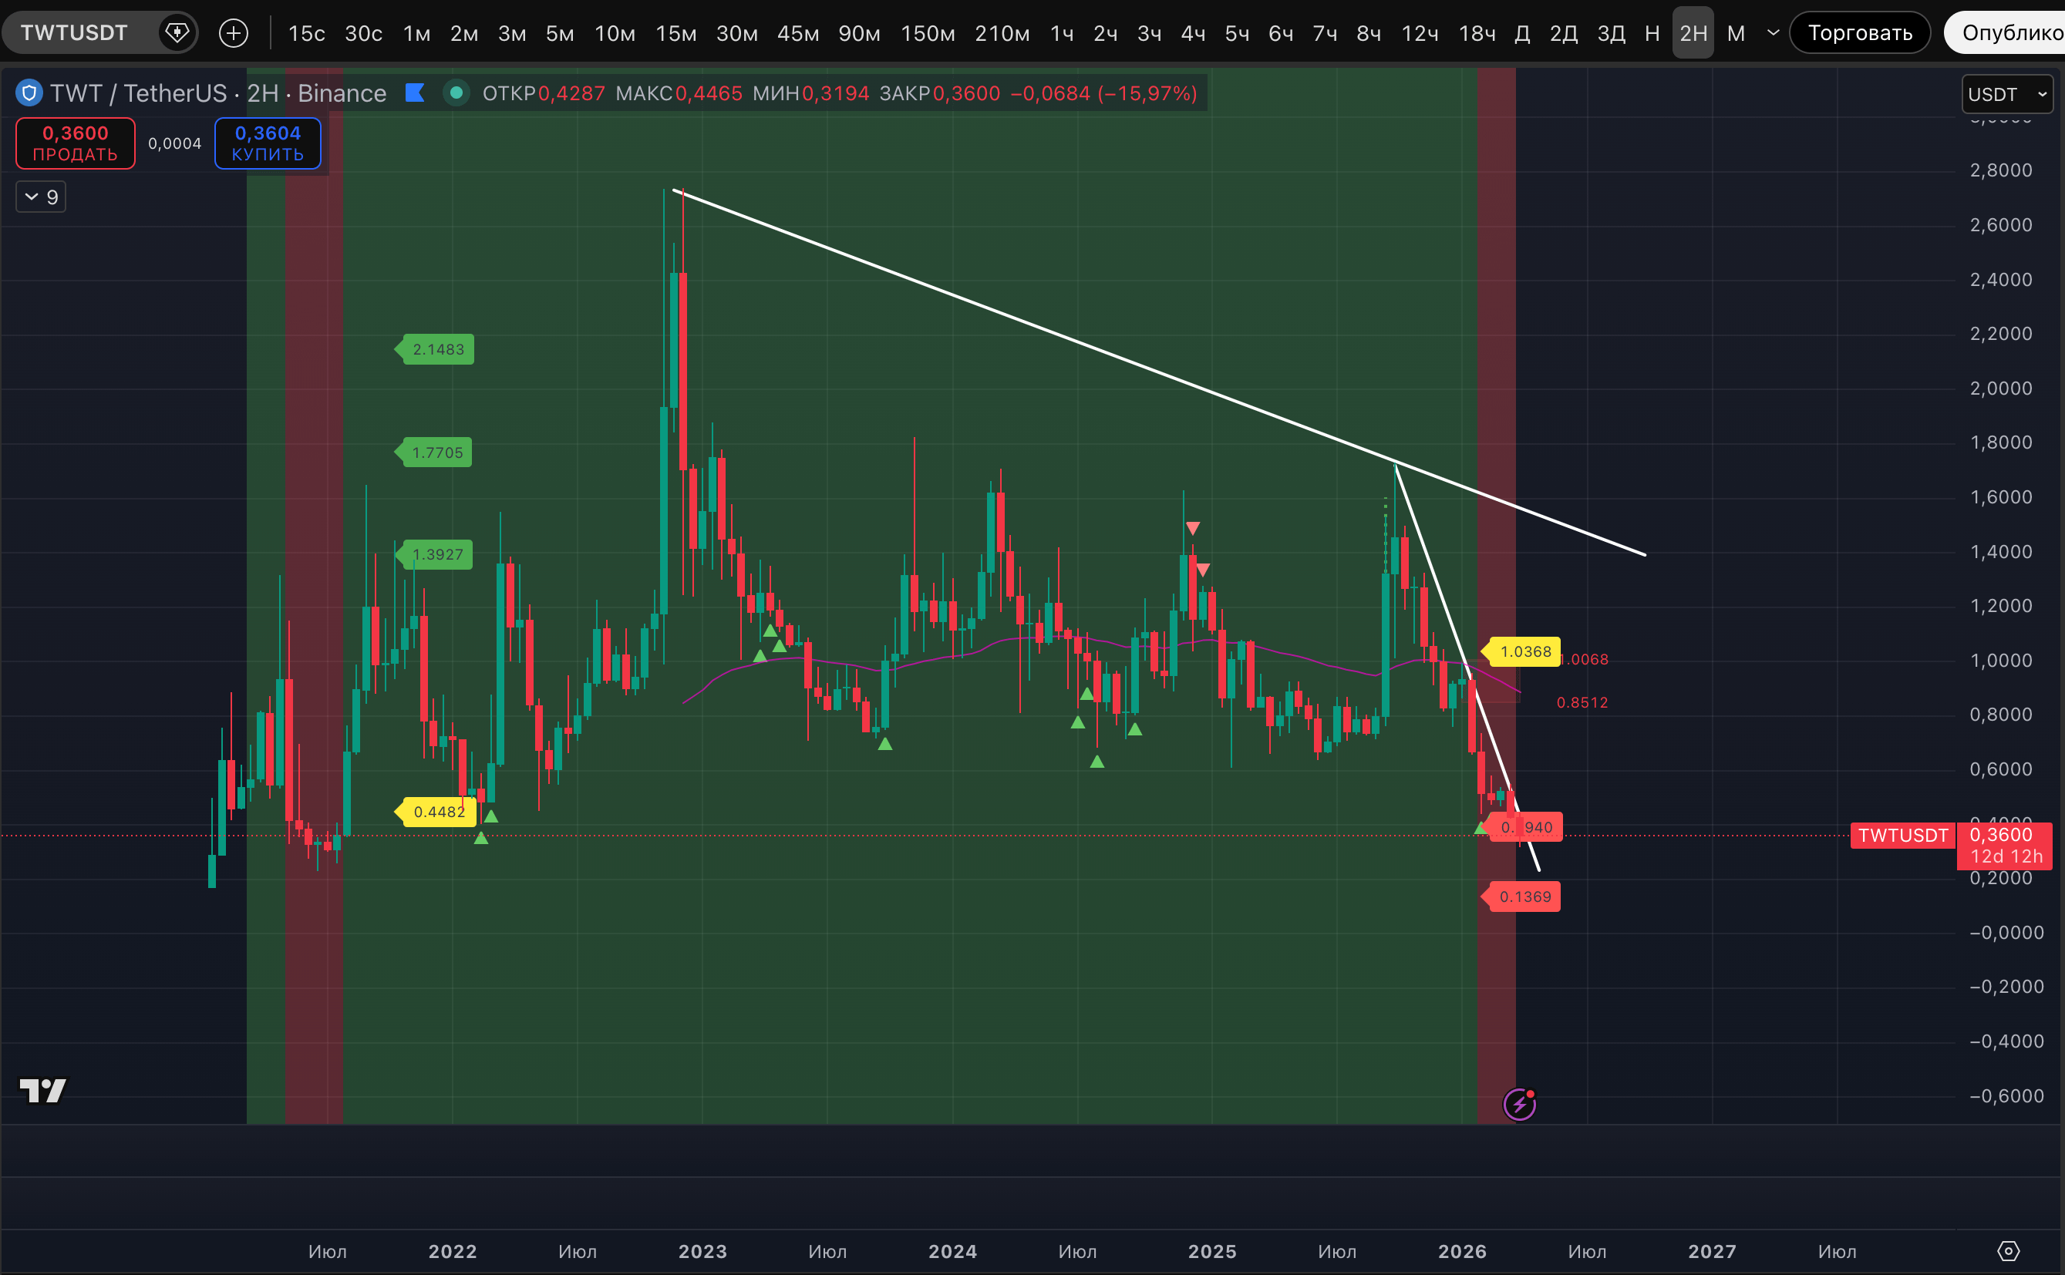
Task: Click the blue flag icon beside Binance
Action: pos(414,93)
